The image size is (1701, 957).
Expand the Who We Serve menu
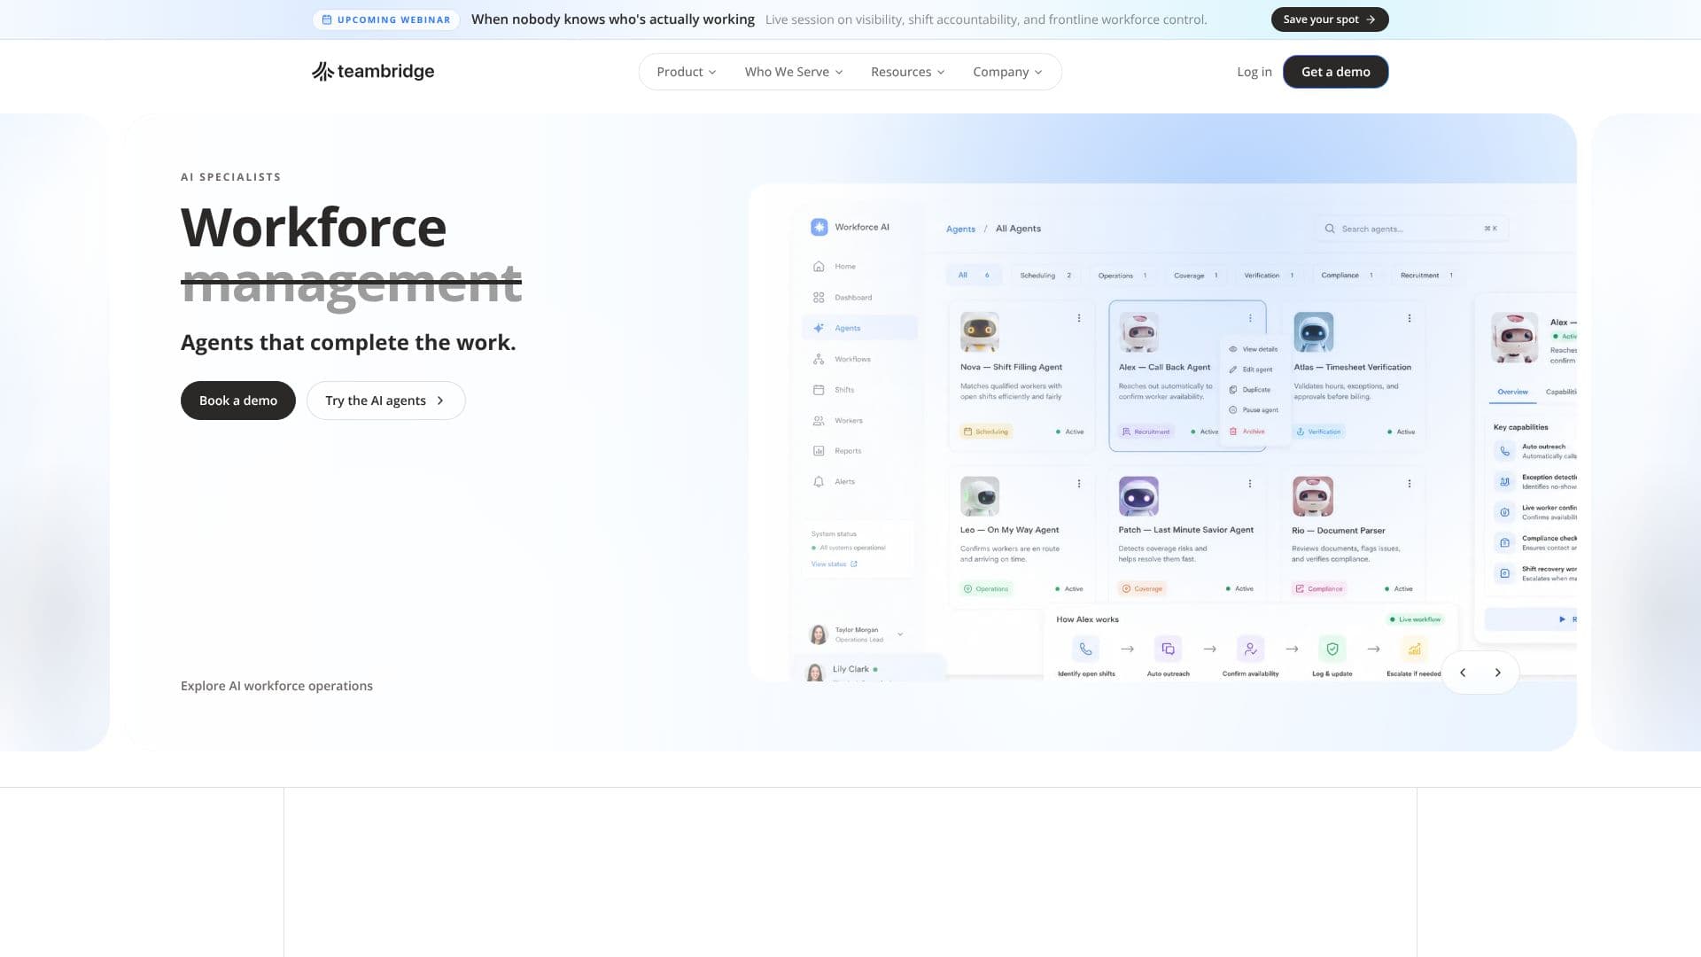(793, 72)
